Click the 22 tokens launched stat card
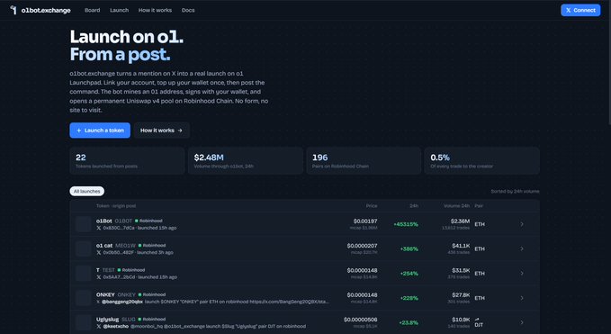Screen dimensions: 611x334 click(127, 160)
